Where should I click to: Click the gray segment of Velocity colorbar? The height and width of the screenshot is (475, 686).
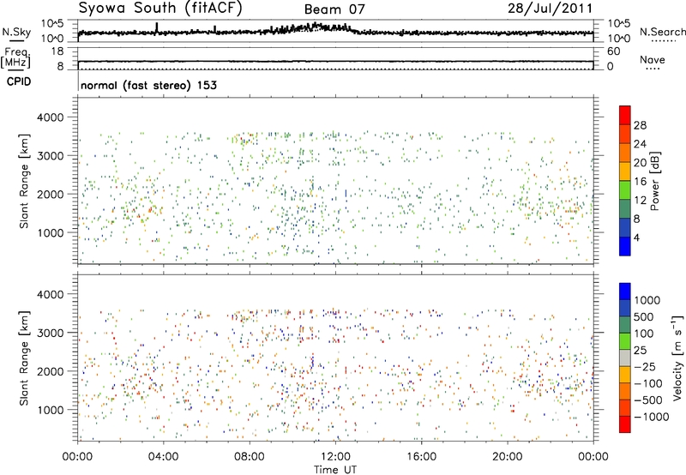pyautogui.click(x=625, y=358)
